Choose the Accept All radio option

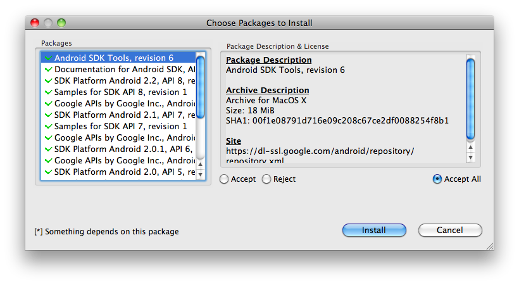[x=437, y=179]
